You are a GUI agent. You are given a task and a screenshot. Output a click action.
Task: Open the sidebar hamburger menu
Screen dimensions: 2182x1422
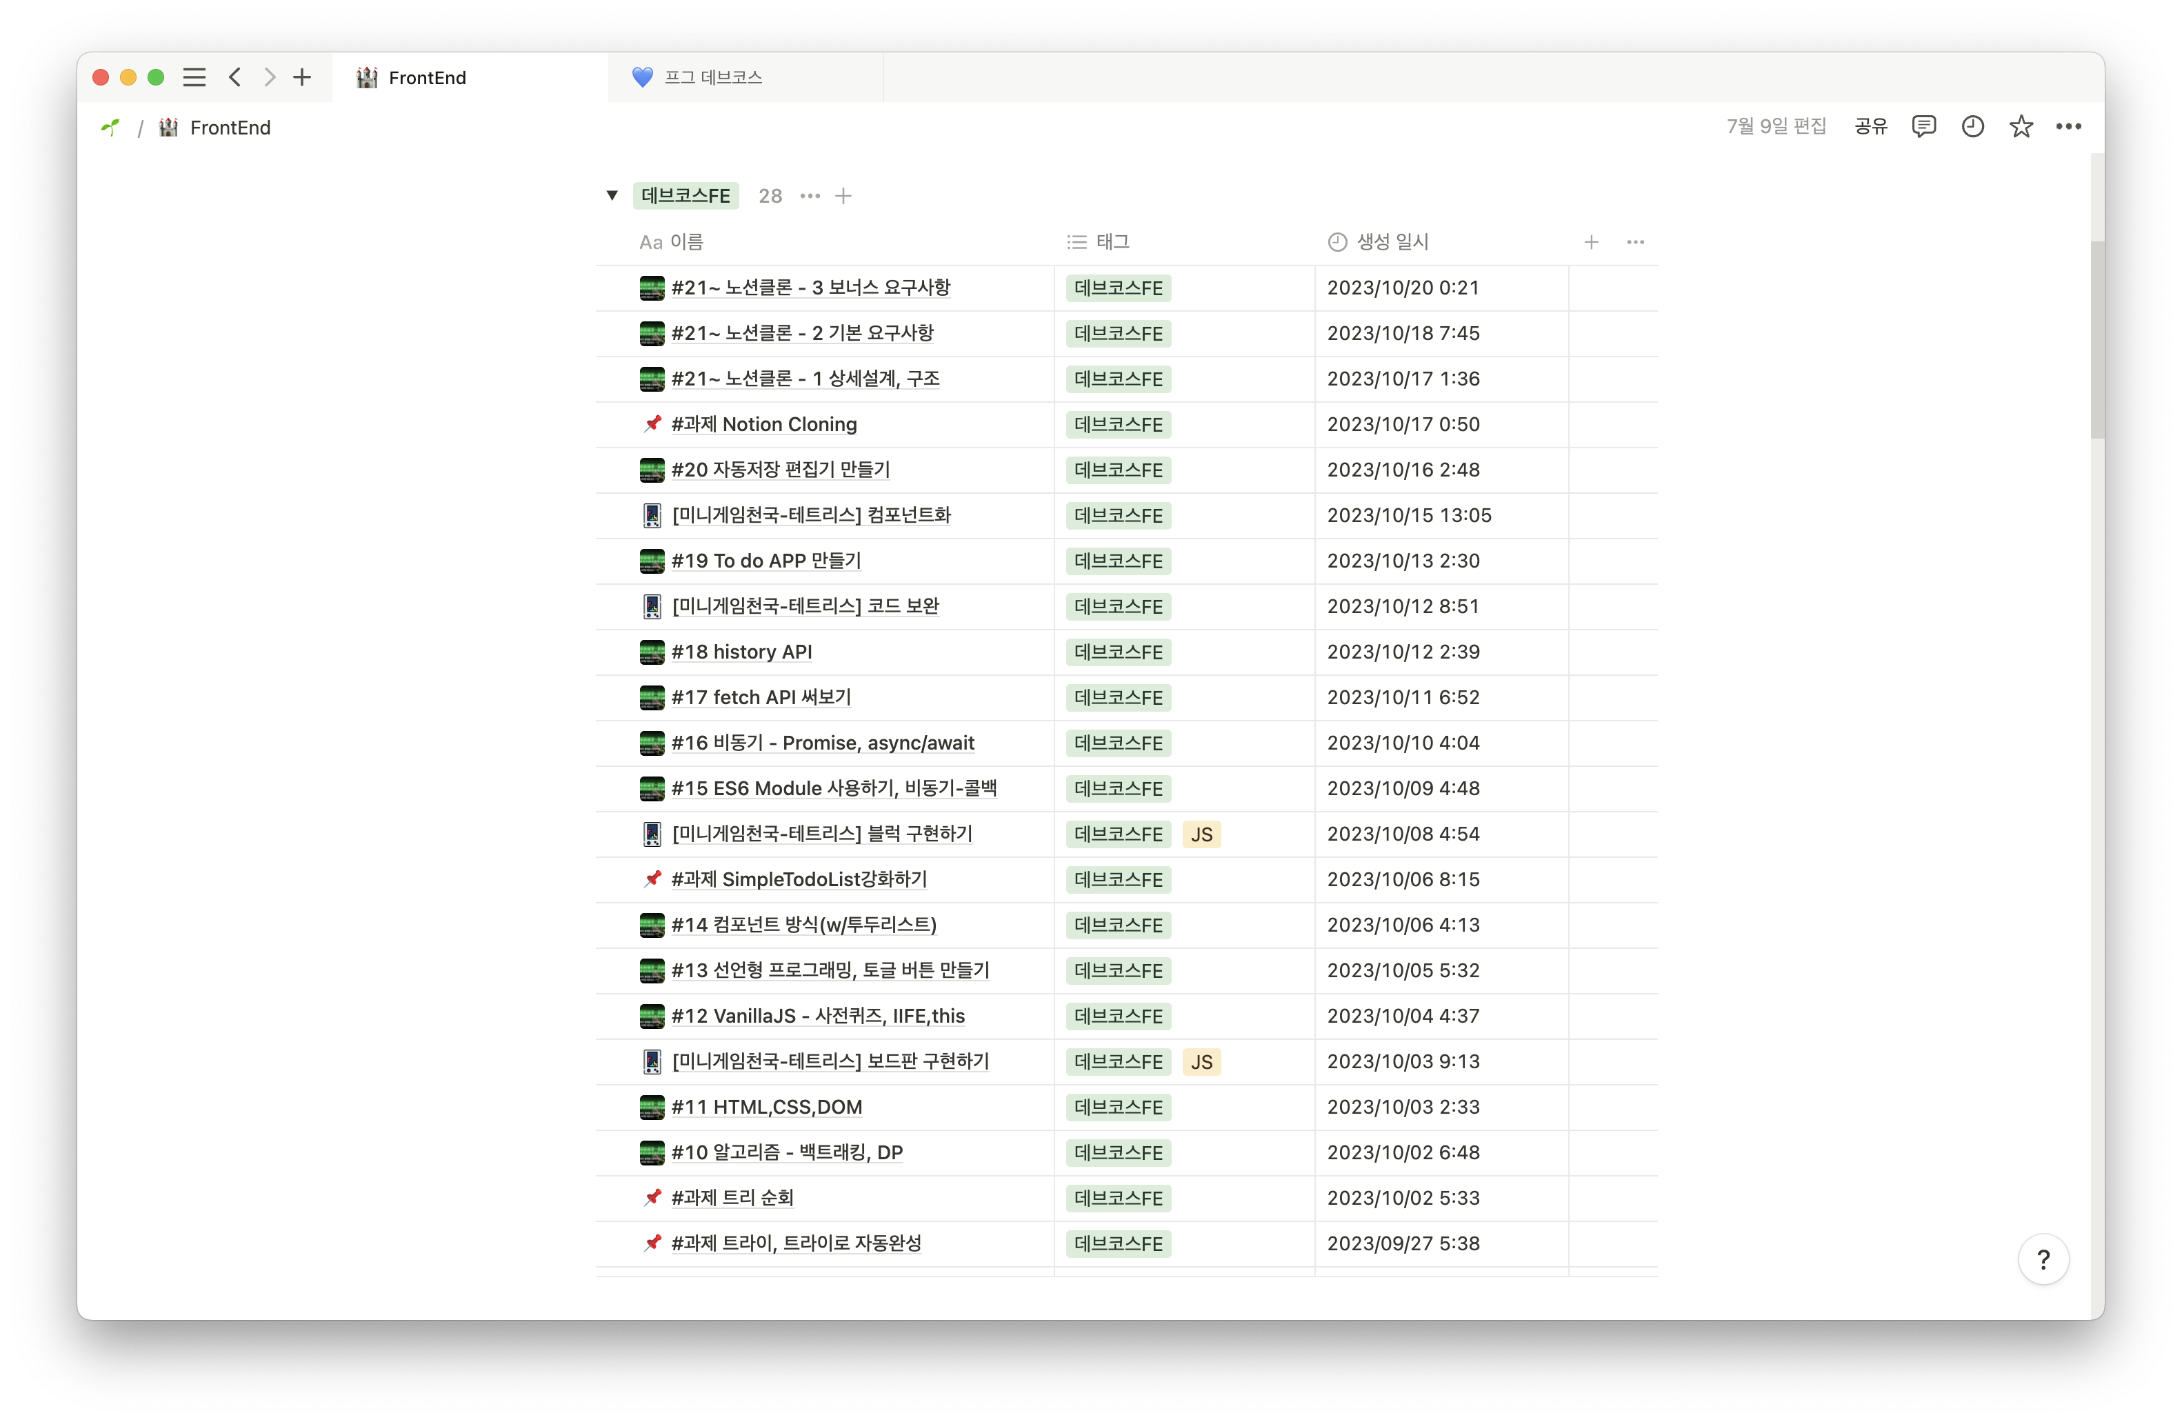click(x=194, y=78)
